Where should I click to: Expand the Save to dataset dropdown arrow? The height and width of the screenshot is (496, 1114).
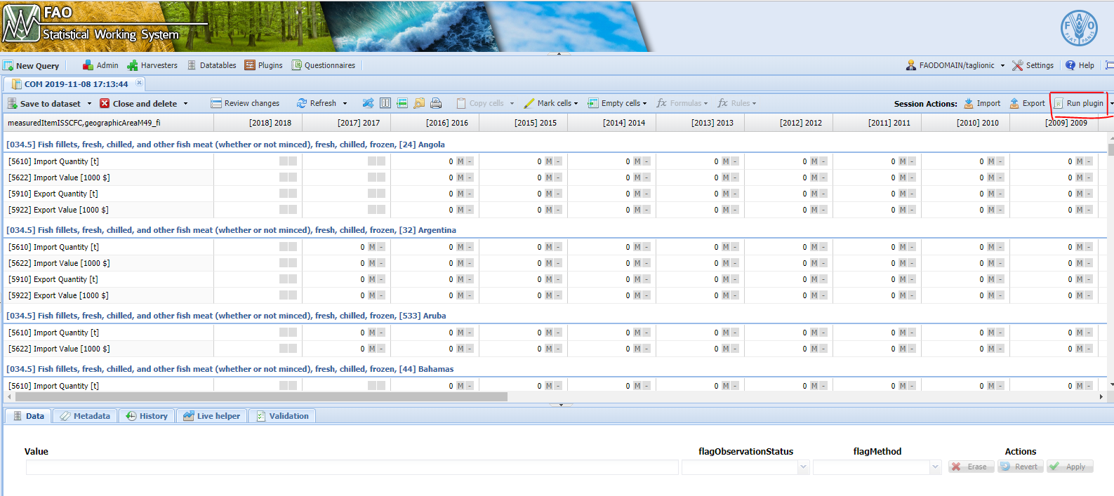click(x=89, y=104)
